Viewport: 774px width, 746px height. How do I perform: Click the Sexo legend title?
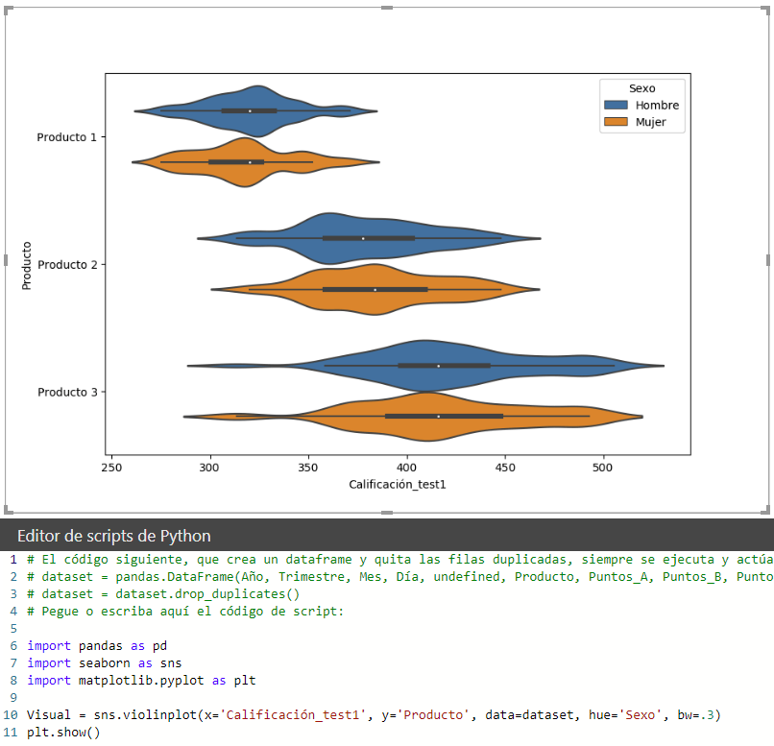pyautogui.click(x=641, y=88)
